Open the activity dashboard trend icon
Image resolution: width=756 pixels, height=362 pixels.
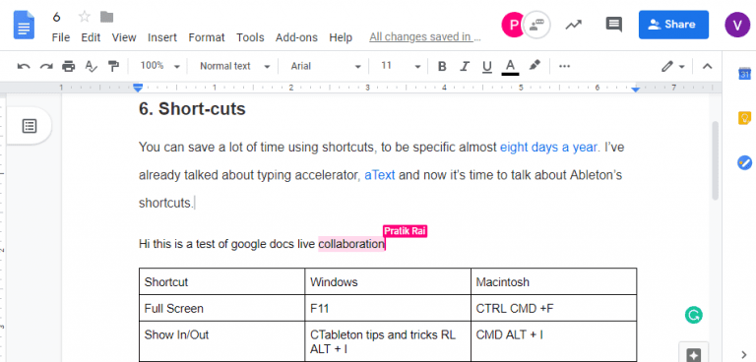[x=573, y=25]
